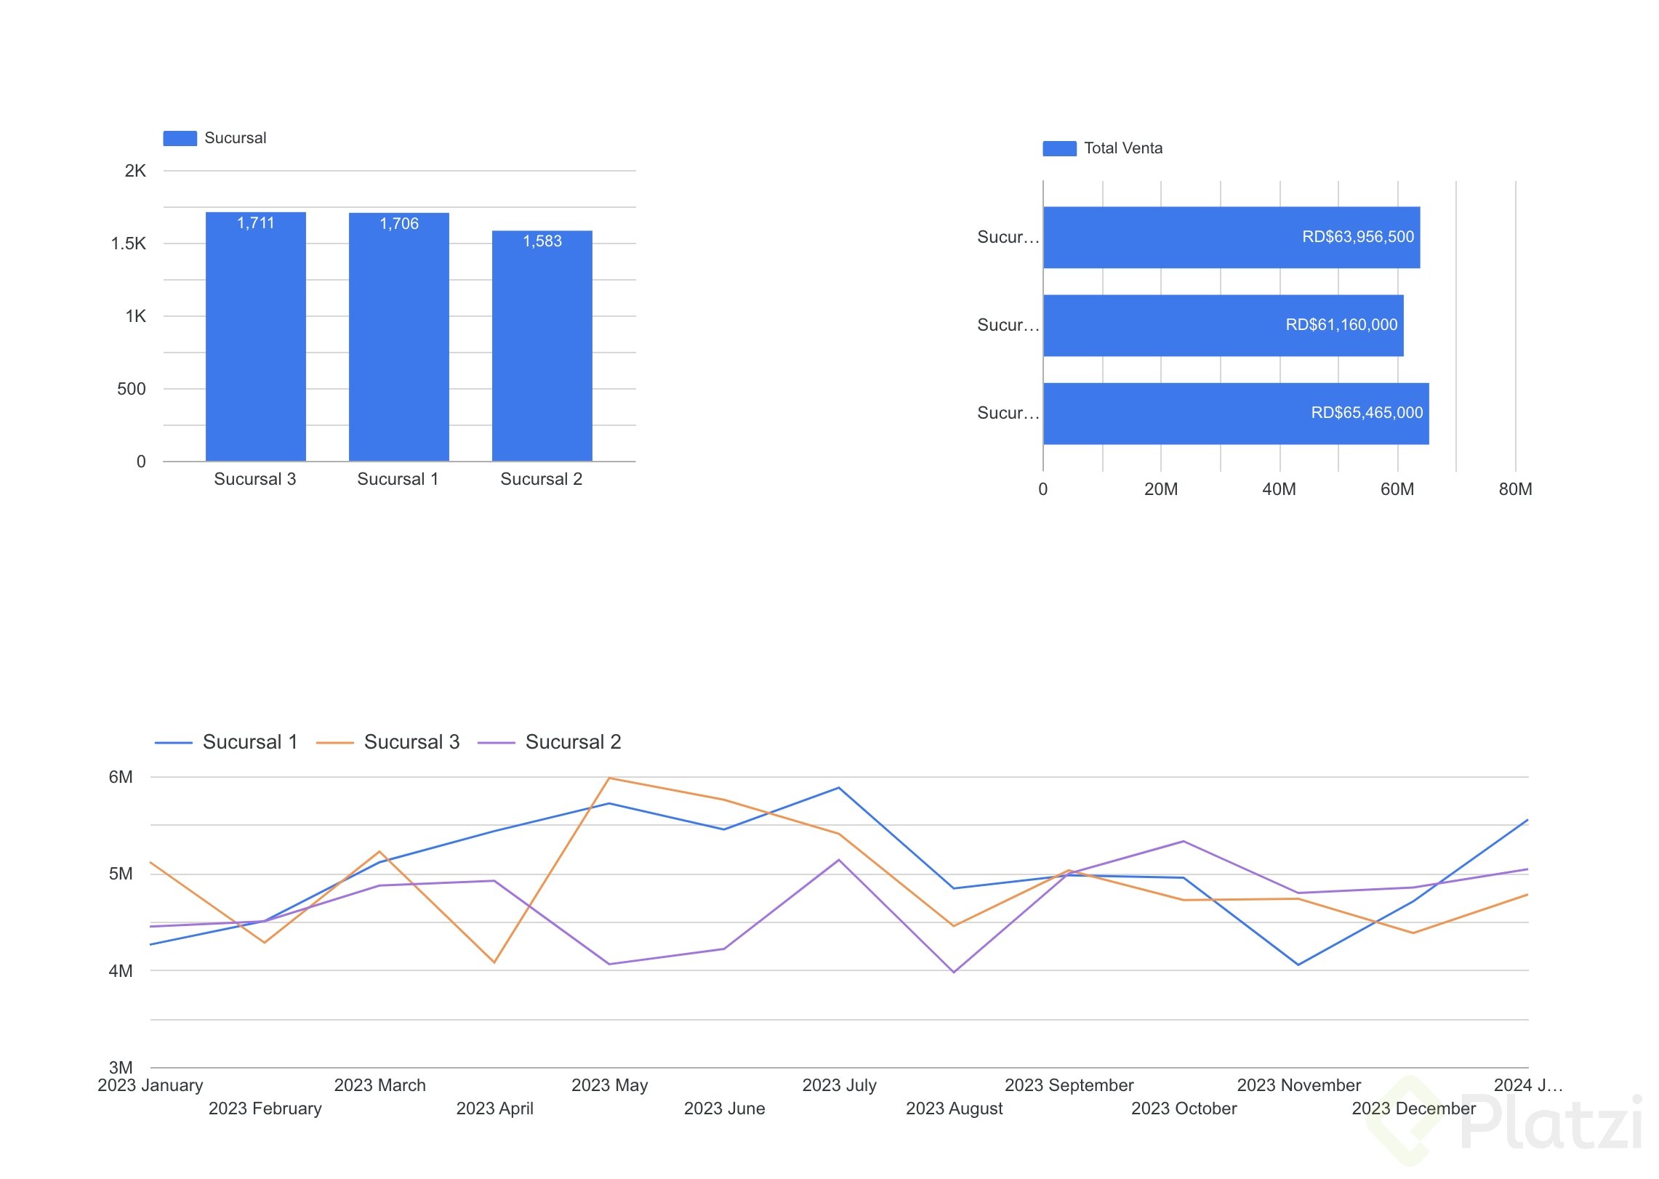
Task: Click the 6M y-axis label
Action: tap(121, 776)
